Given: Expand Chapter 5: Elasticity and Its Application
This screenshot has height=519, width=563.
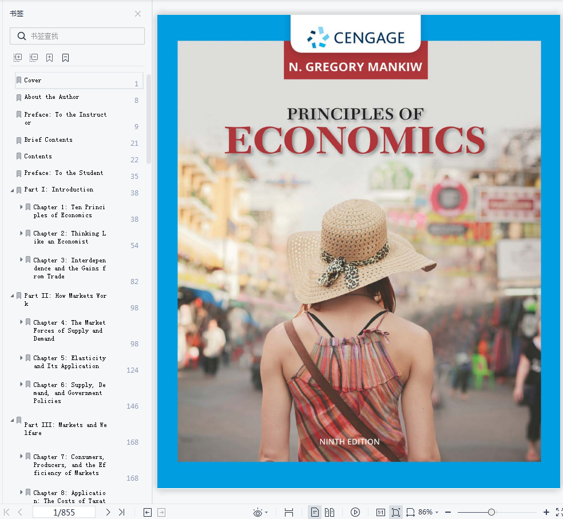Looking at the screenshot, I should coord(21,358).
